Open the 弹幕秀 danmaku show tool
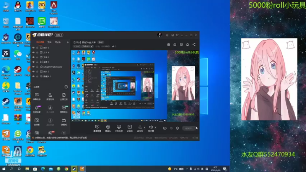The image size is (306, 172). 63,122
